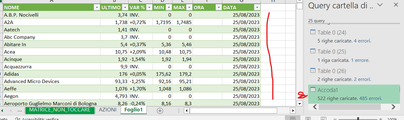This screenshot has width=404, height=120.
Task: Switch to Page Break Preview view
Action: pyautogui.click(x=323, y=118)
